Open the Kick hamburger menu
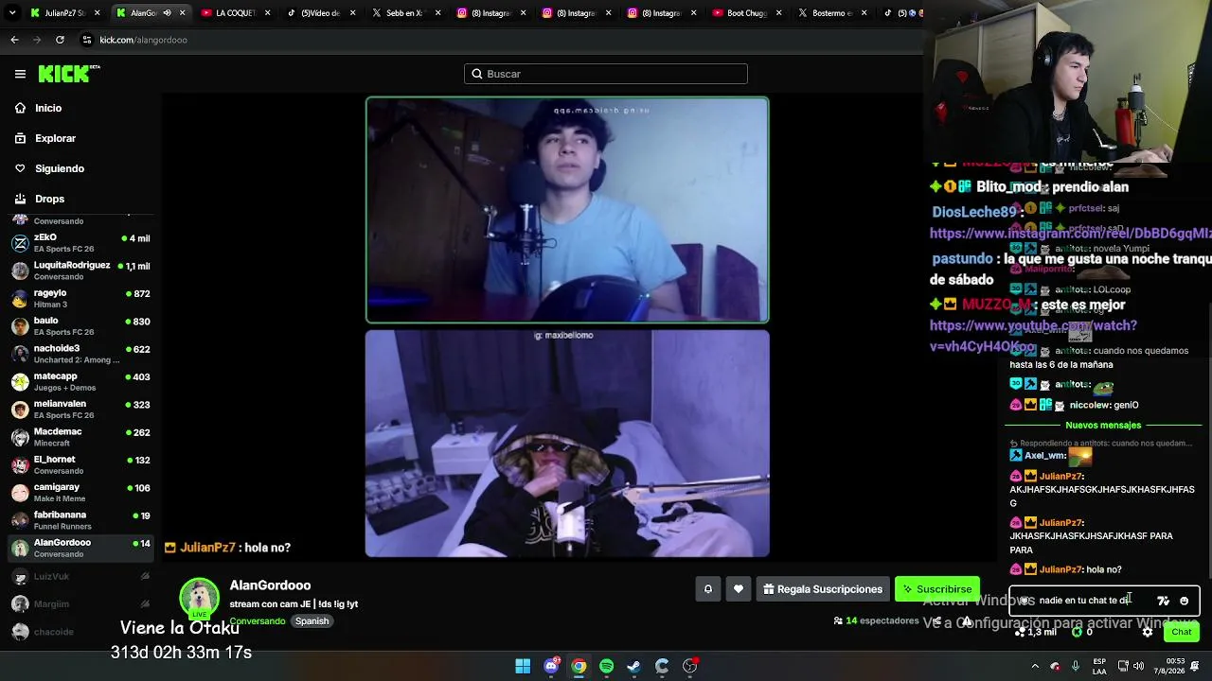 [20, 74]
